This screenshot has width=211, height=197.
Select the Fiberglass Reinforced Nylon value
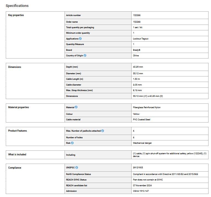pos(147,107)
